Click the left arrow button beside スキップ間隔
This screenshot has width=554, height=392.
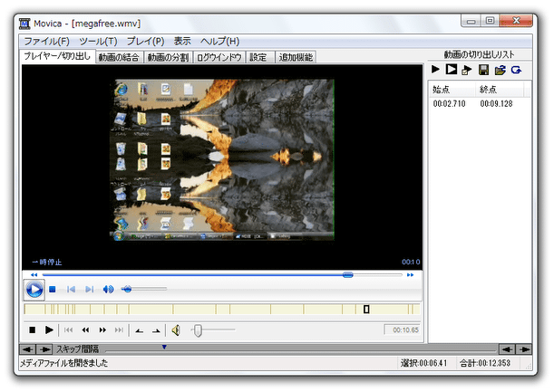(x=27, y=349)
